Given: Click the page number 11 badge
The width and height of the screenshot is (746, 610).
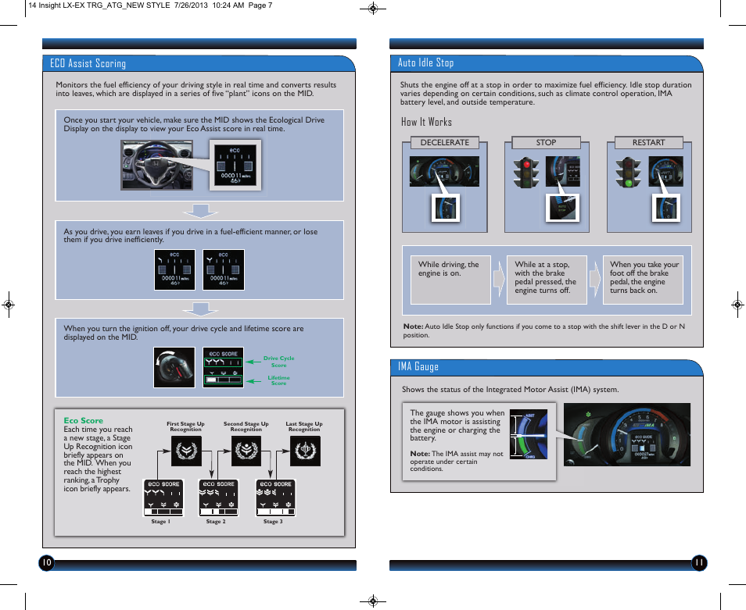Looking at the screenshot, I should (x=699, y=563).
